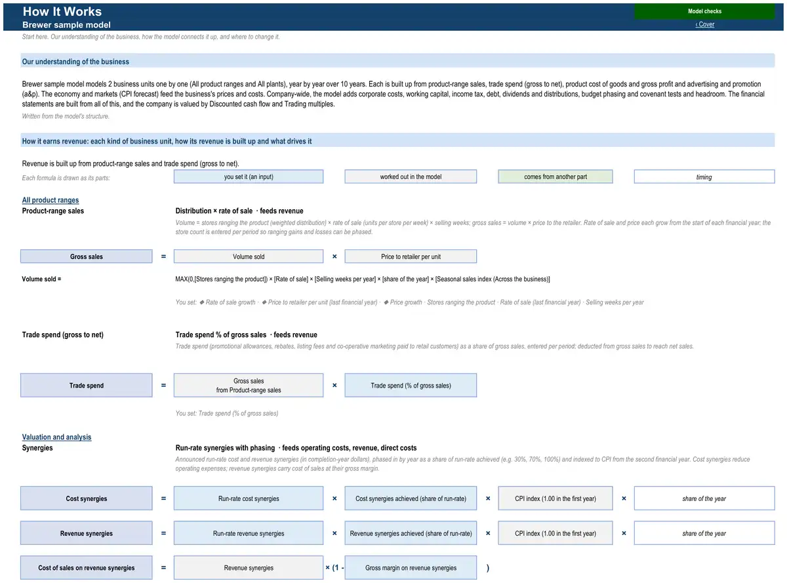Click the 'Brewer sample model' subtitle
Viewport: 787px width, 583px height.
pyautogui.click(x=66, y=24)
